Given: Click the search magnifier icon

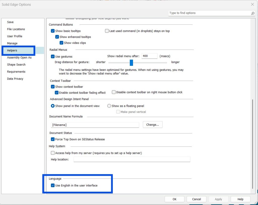Looking at the screenshot, I should 253,13.
